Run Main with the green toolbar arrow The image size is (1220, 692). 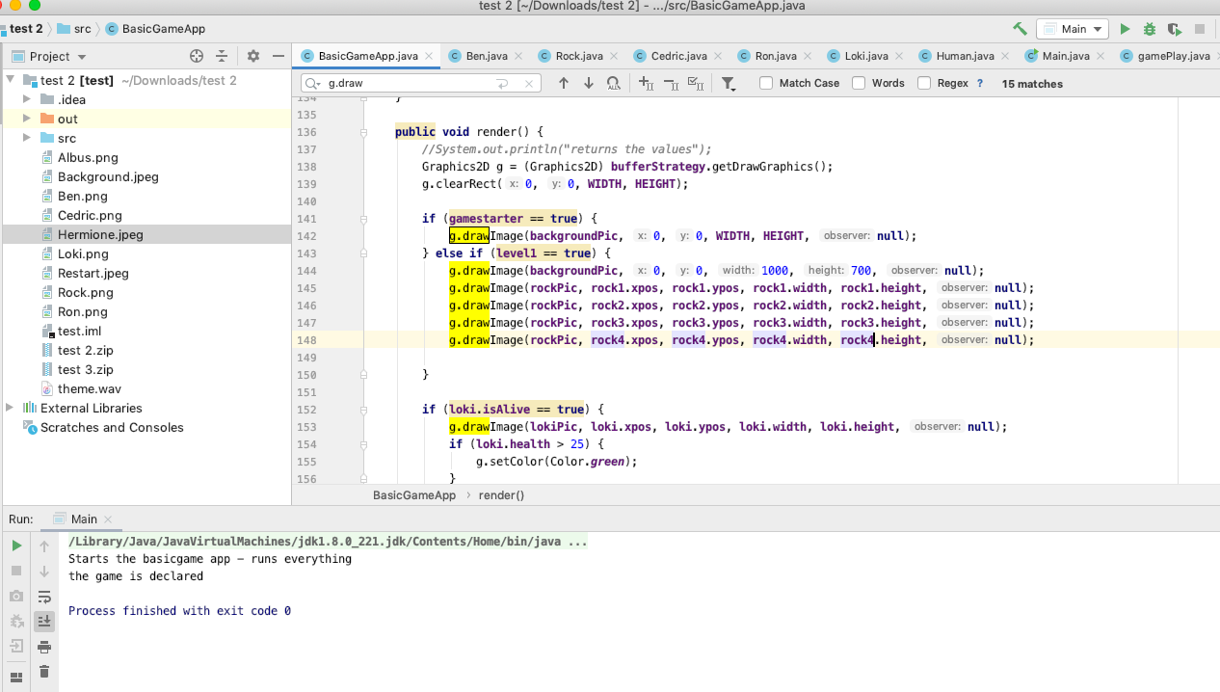(1125, 30)
